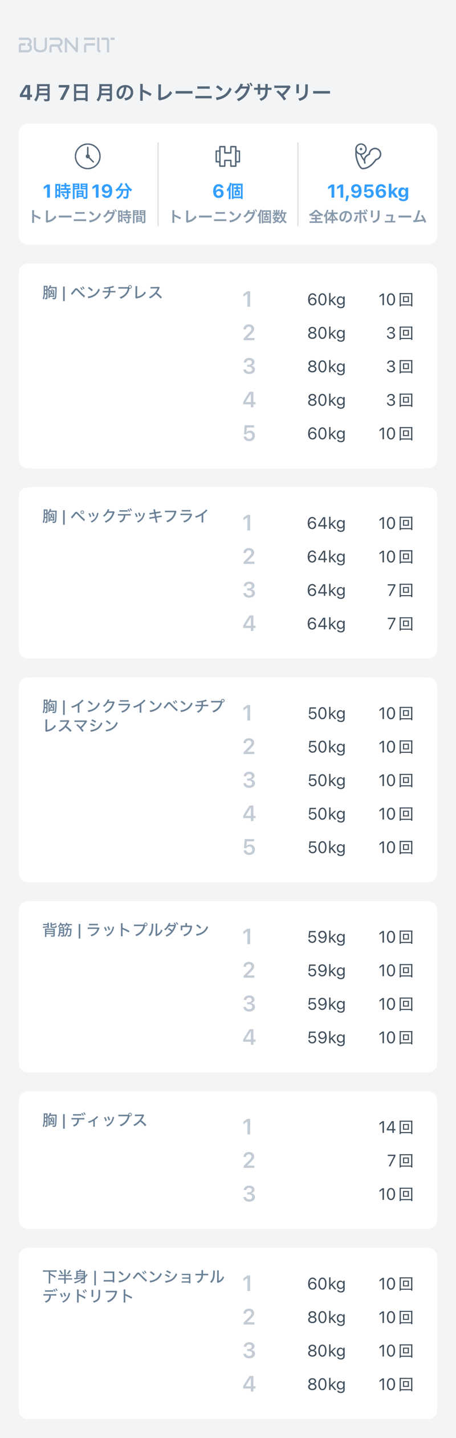Open the 胸 | ディップス exercise
This screenshot has height=1438, width=456.
95,1120
